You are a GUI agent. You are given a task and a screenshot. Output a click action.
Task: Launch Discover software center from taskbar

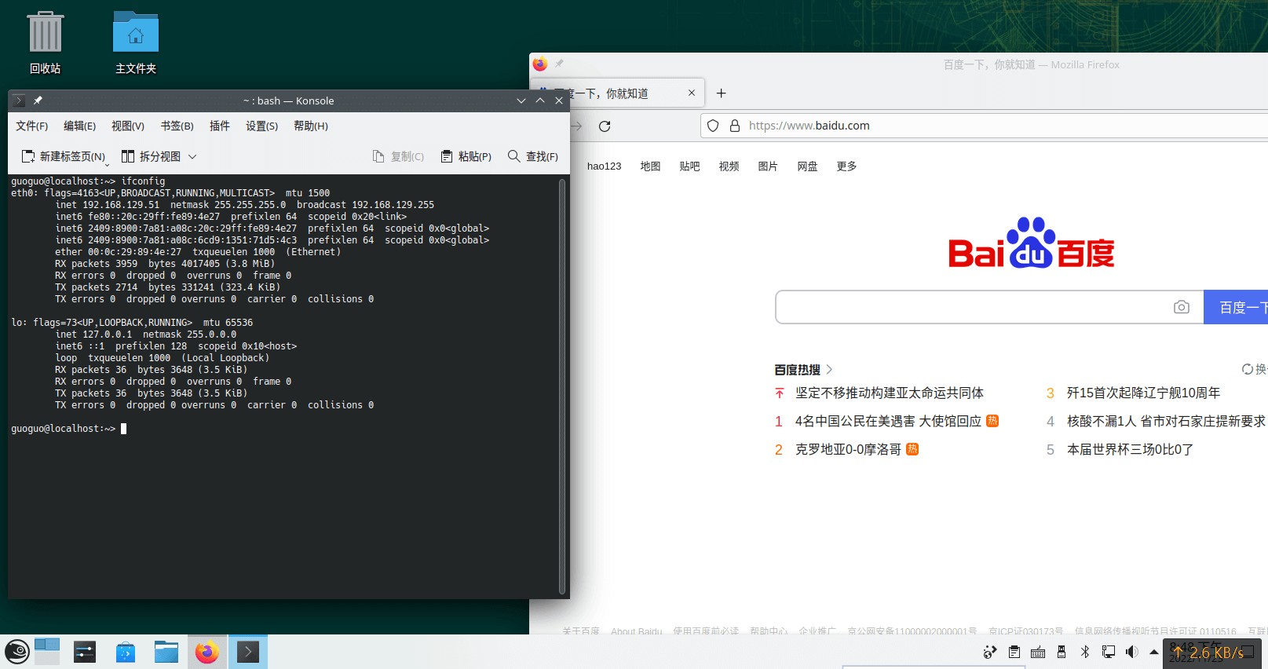126,652
